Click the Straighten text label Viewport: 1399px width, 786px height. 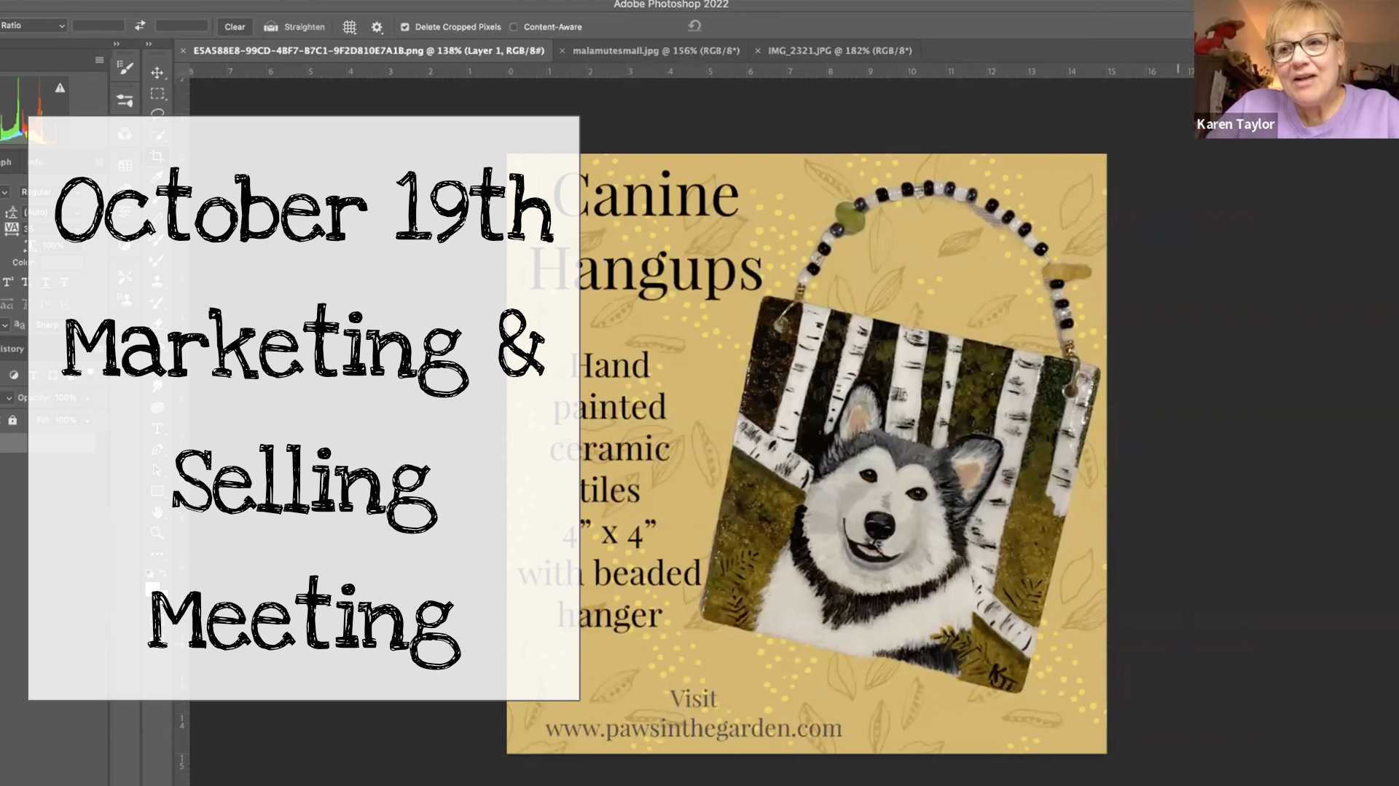[x=305, y=27]
